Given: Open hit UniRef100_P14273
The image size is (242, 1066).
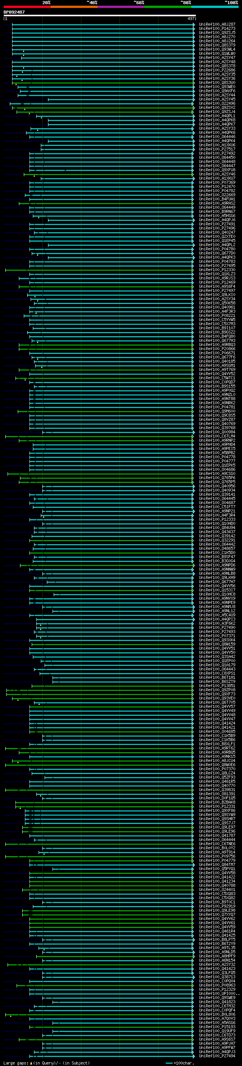Looking at the screenshot, I should click(x=217, y=29).
